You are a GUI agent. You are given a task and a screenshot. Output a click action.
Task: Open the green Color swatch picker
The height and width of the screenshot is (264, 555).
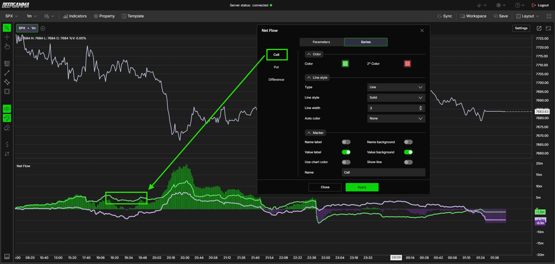345,64
